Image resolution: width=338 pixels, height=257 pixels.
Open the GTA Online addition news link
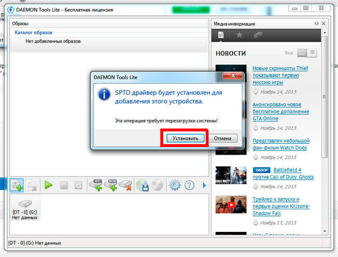281,111
